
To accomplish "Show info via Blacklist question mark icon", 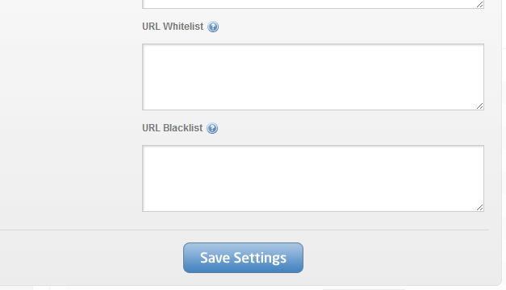I will point(212,128).
